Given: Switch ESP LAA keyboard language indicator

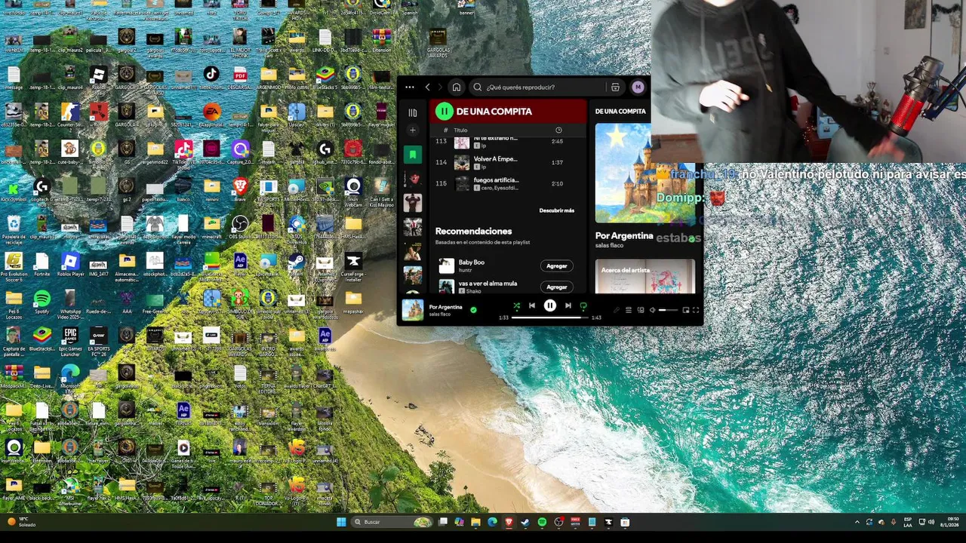Looking at the screenshot, I should [x=908, y=522].
